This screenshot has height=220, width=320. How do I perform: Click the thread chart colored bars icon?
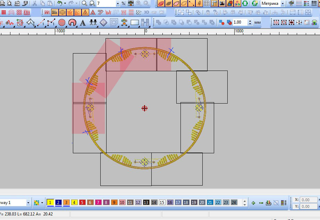coord(284,203)
